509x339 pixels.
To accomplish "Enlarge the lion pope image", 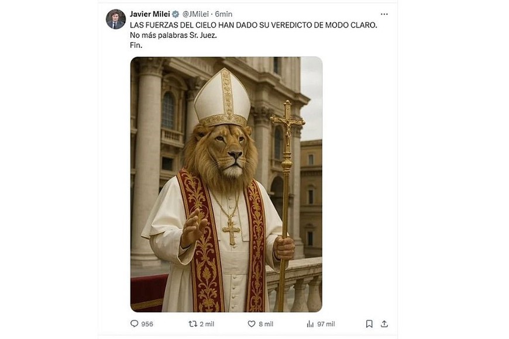I will pos(226,184).
